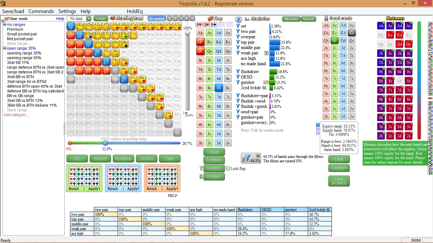
Task: Click the All range button
Action: coord(77,159)
